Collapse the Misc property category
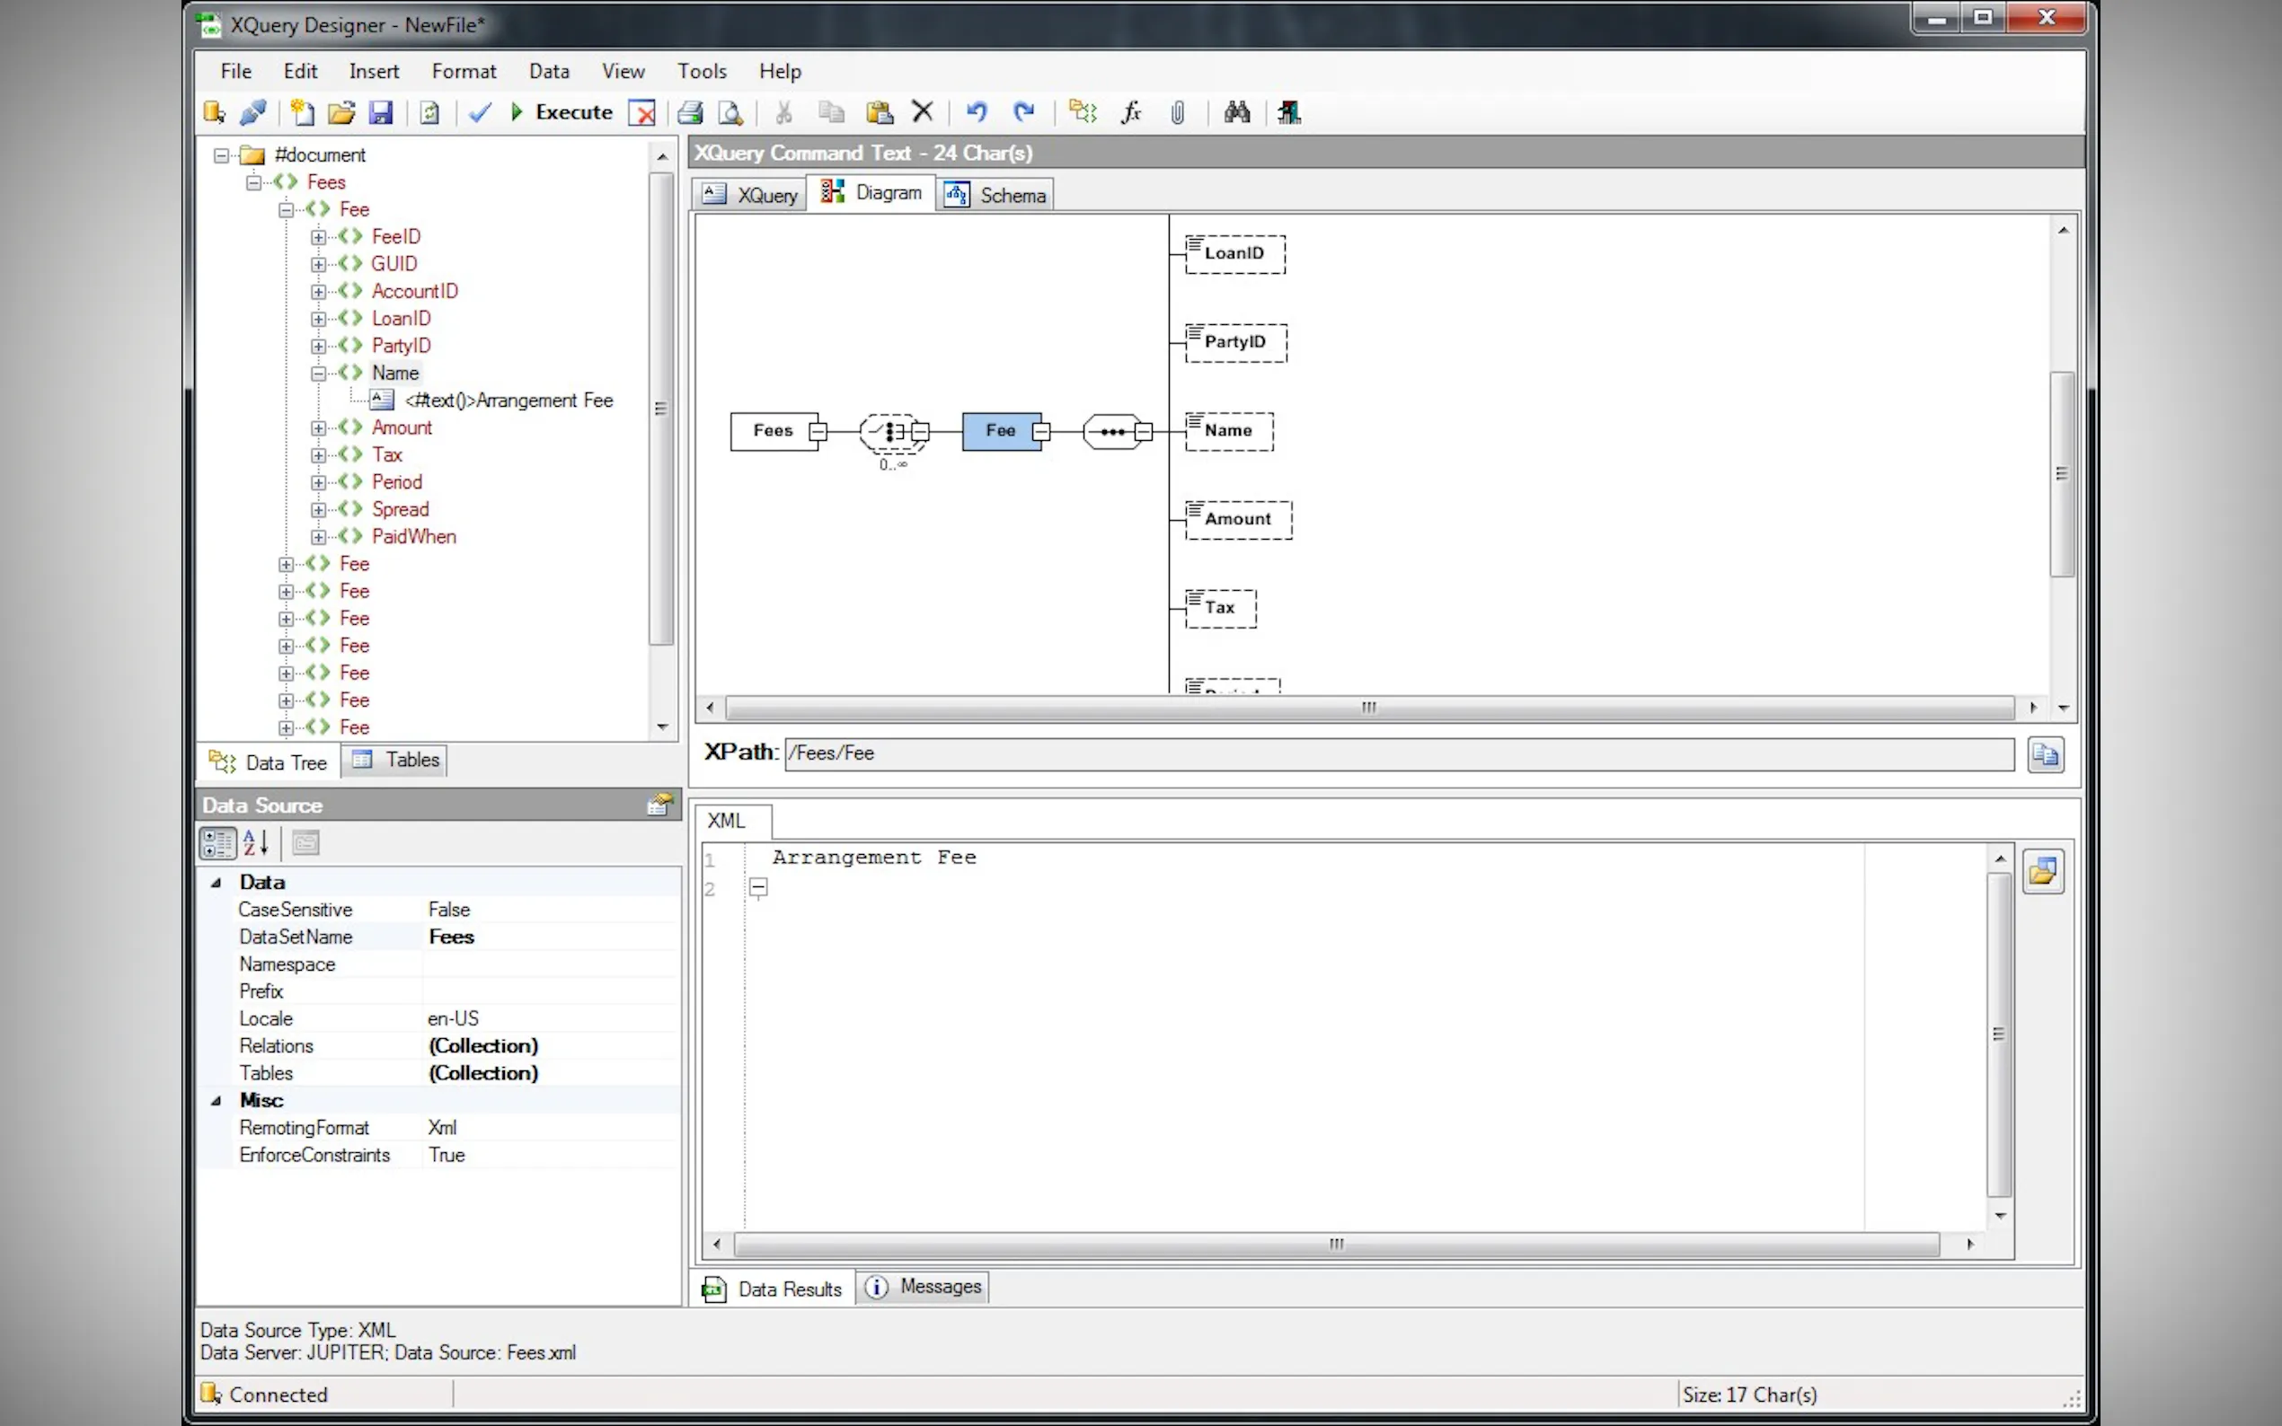This screenshot has width=2282, height=1426. click(216, 1101)
